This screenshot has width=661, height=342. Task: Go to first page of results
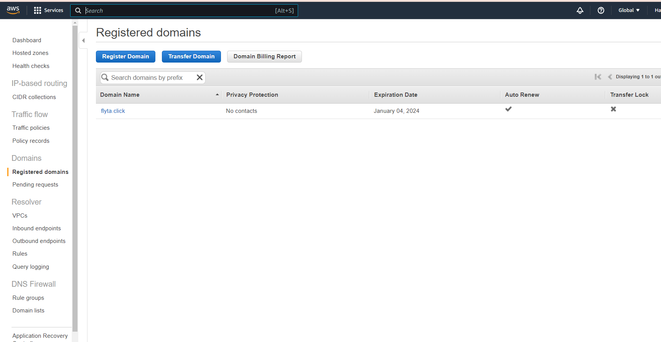pyautogui.click(x=598, y=77)
